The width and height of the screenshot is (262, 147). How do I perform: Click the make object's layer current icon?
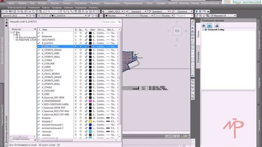[x=89, y=16]
